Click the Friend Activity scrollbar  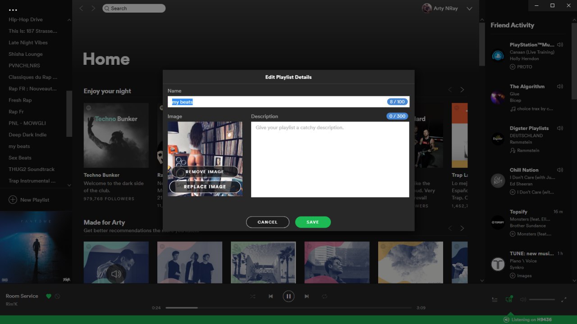click(x=573, y=61)
